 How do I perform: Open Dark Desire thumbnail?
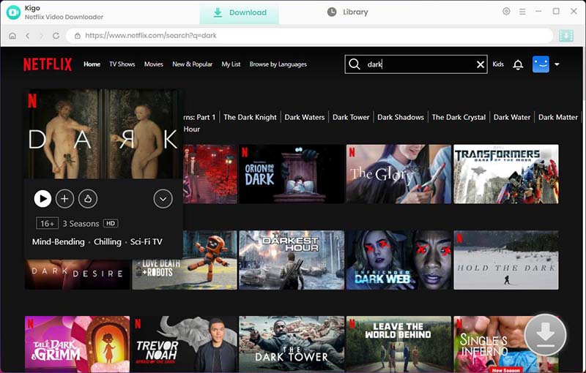(78, 274)
